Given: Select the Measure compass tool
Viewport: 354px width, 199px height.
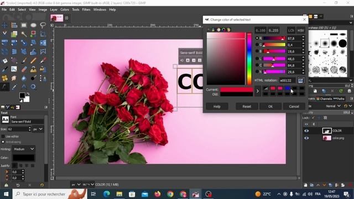Looking at the screenshot, I should pyautogui.click(x=24, y=87).
